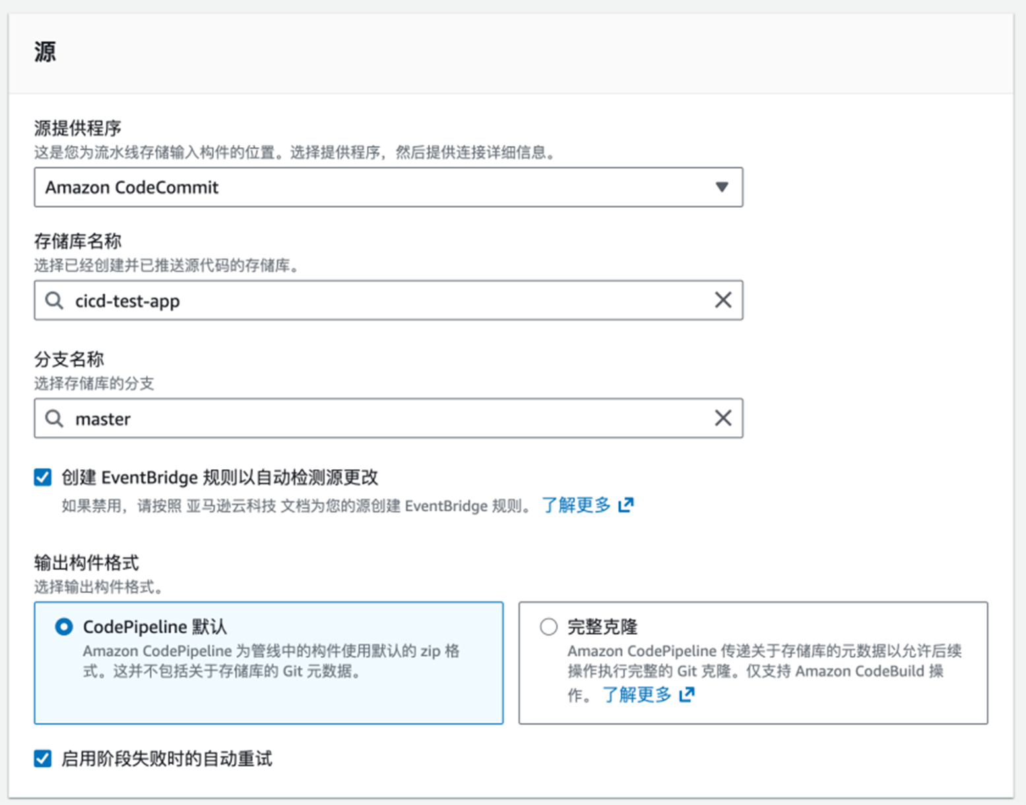Open the EventBridge 了解更多 link
The width and height of the screenshot is (1026, 805).
[x=576, y=505]
